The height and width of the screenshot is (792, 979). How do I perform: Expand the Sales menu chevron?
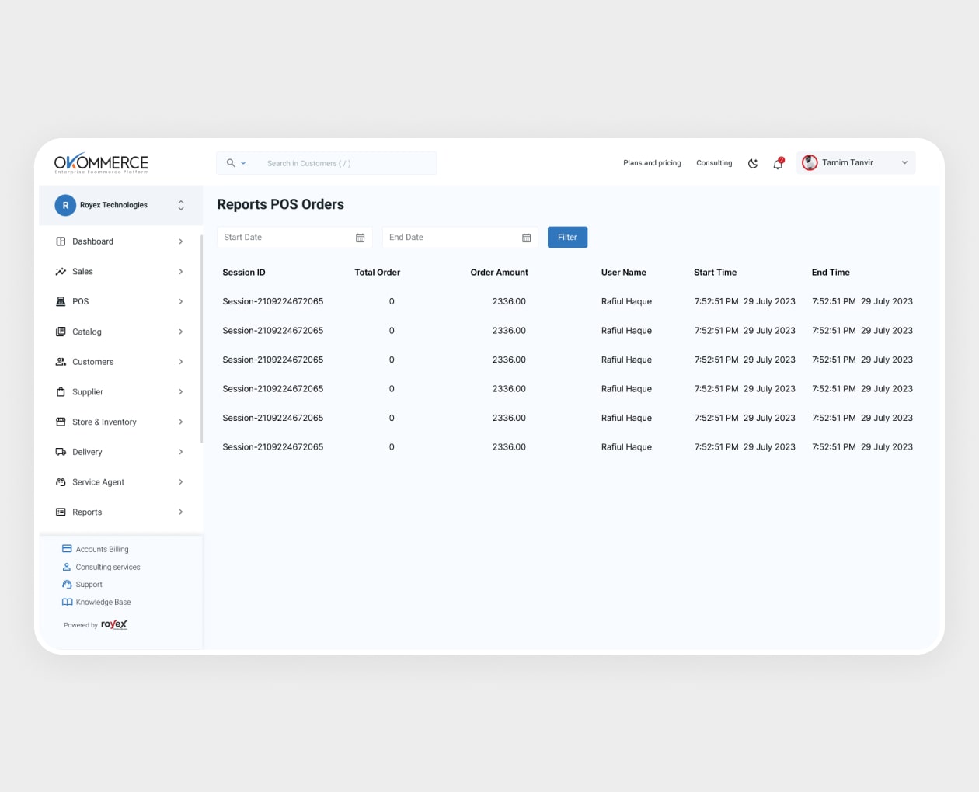point(180,272)
